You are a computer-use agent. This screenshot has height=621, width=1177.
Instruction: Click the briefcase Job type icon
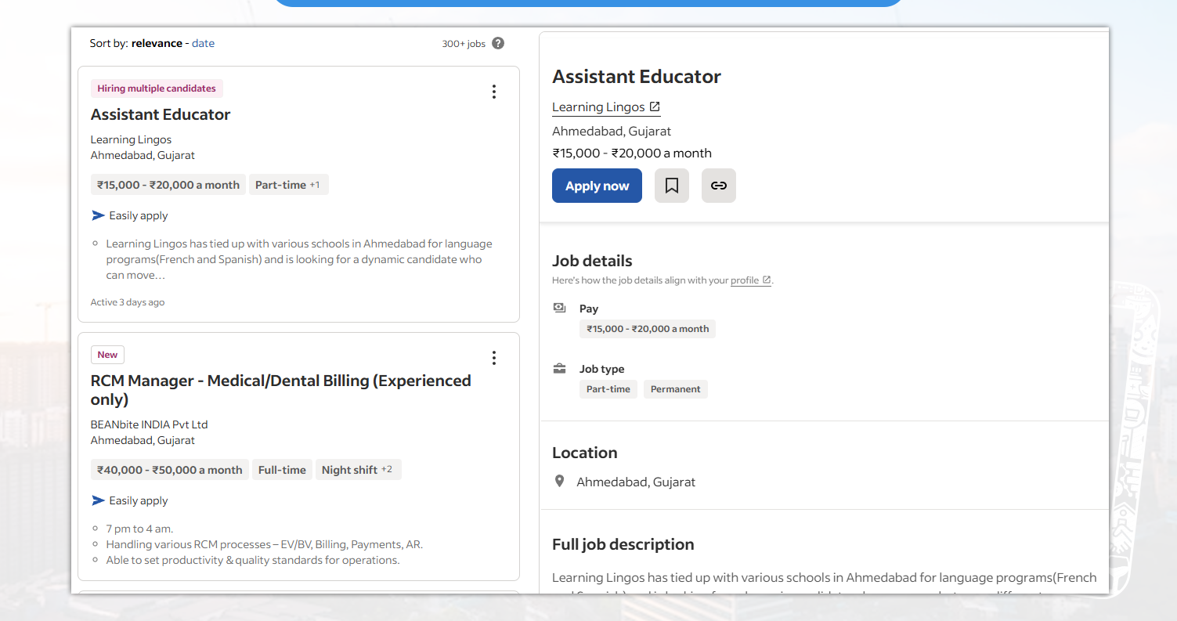pyautogui.click(x=559, y=369)
